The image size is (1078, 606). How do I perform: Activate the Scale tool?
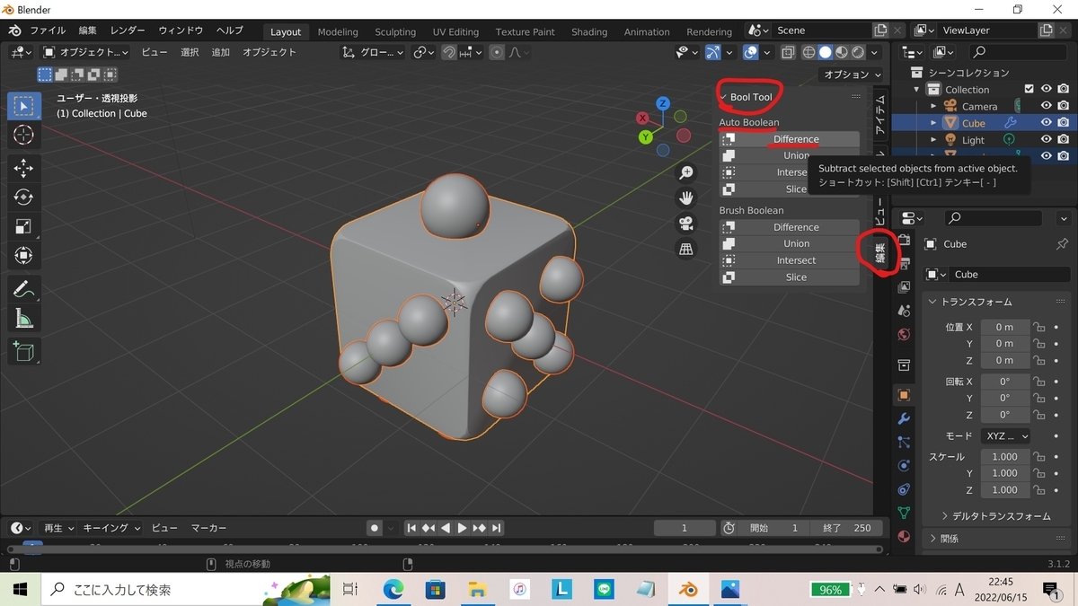(x=23, y=226)
